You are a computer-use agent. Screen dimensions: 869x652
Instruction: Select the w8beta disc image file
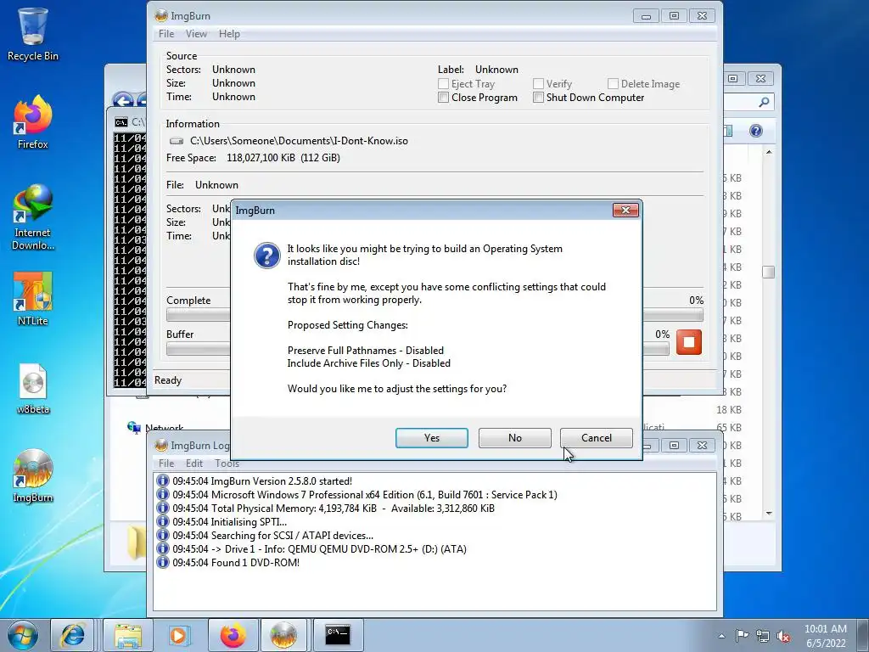click(33, 389)
